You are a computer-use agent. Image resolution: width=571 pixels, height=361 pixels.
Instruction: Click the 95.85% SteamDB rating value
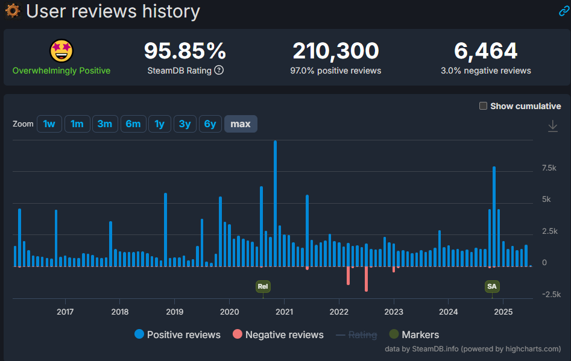point(185,51)
